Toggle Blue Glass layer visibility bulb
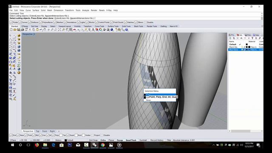Image resolution: width=272 pixels, height=153 pixels. point(242,50)
